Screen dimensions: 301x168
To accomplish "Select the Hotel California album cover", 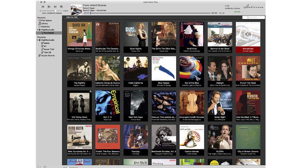I will (136, 68).
